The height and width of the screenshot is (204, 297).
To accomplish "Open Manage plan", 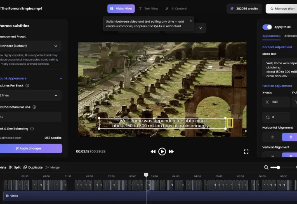I will 282,9.
